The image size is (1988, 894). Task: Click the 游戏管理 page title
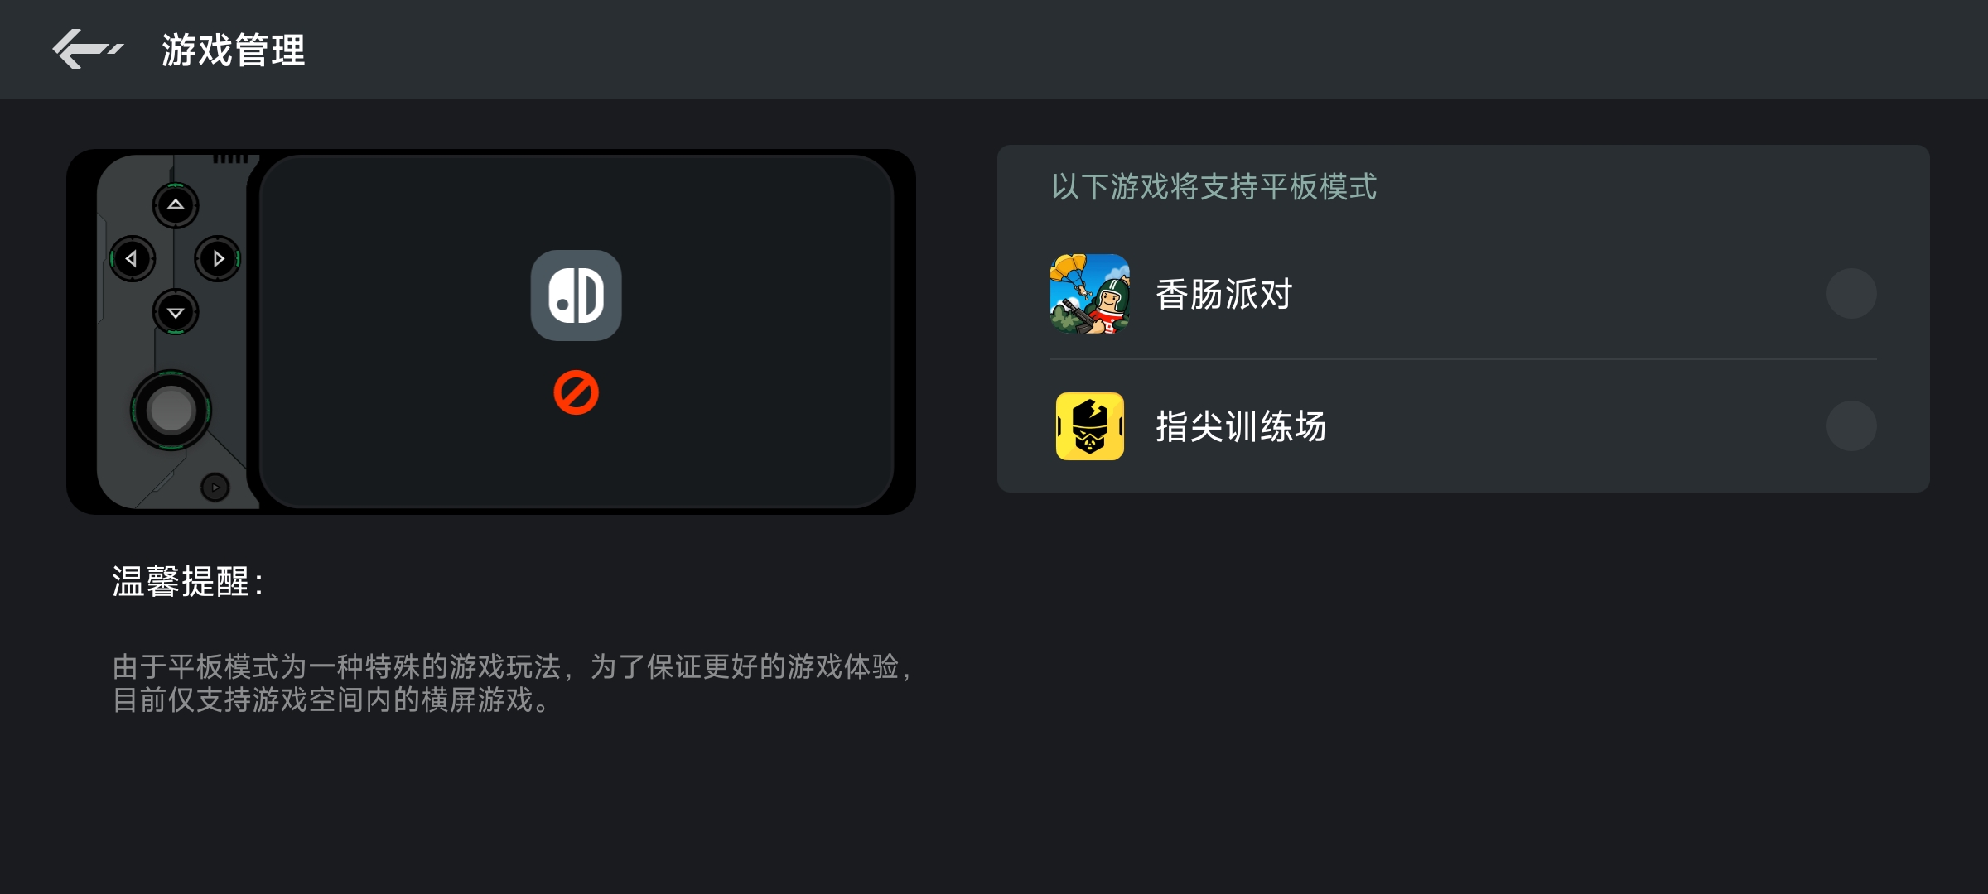(x=234, y=50)
